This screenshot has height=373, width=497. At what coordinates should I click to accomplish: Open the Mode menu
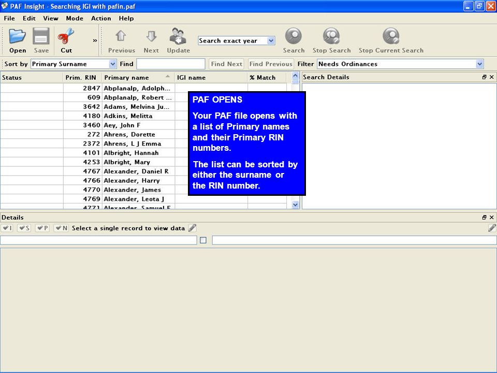pyautogui.click(x=75, y=19)
